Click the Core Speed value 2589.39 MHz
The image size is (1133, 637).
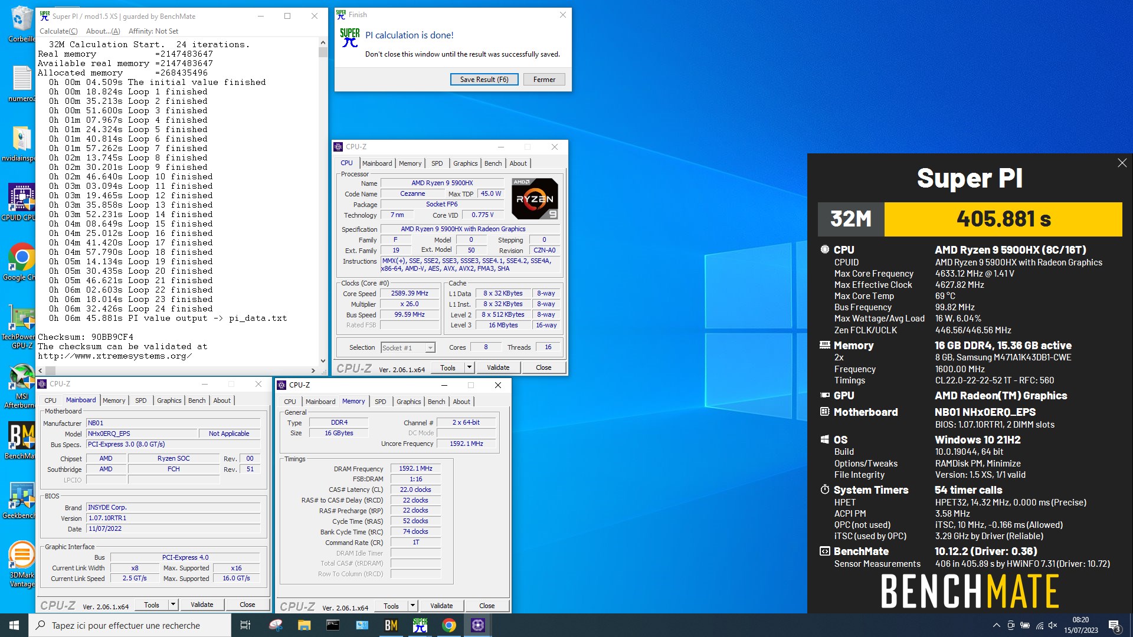click(x=410, y=293)
